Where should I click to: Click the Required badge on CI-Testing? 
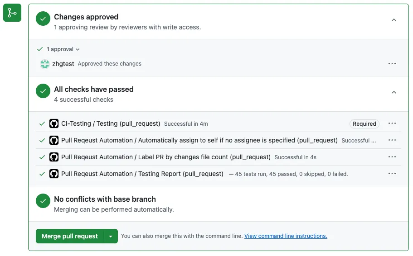(x=364, y=123)
